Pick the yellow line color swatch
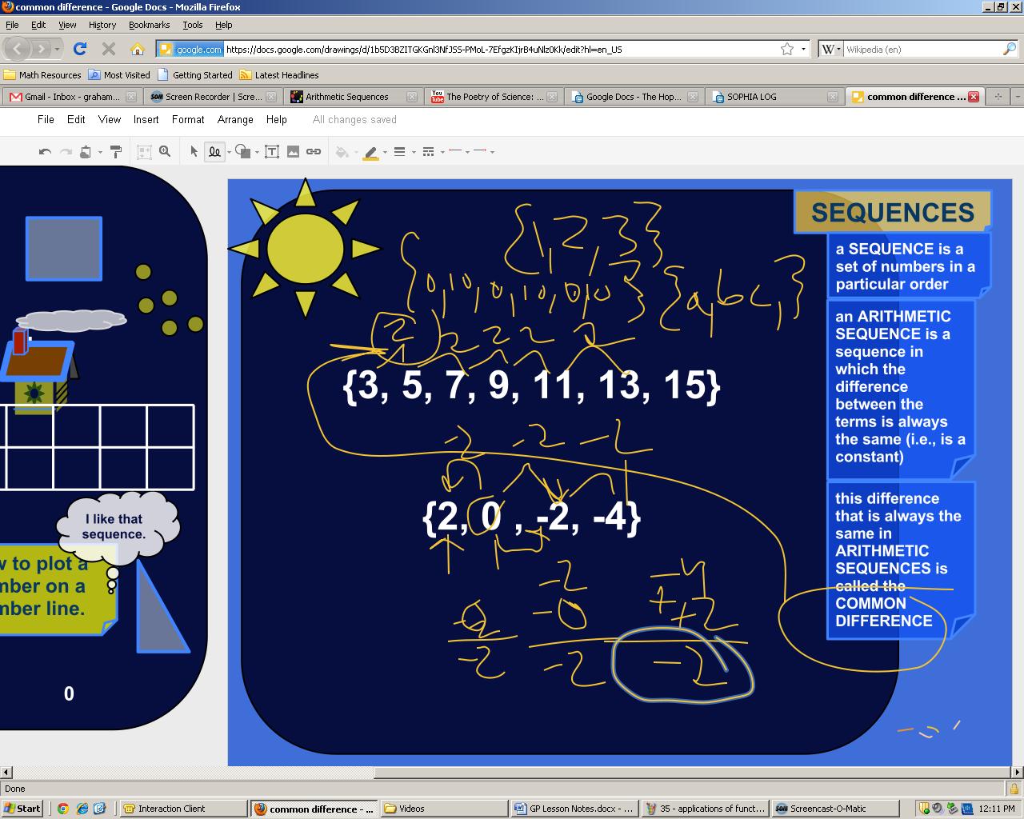Viewport: 1024px width, 819px height. 370,152
